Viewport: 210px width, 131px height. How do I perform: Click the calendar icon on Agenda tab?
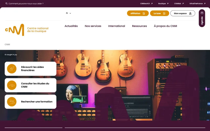pyautogui.click(x=202, y=13)
